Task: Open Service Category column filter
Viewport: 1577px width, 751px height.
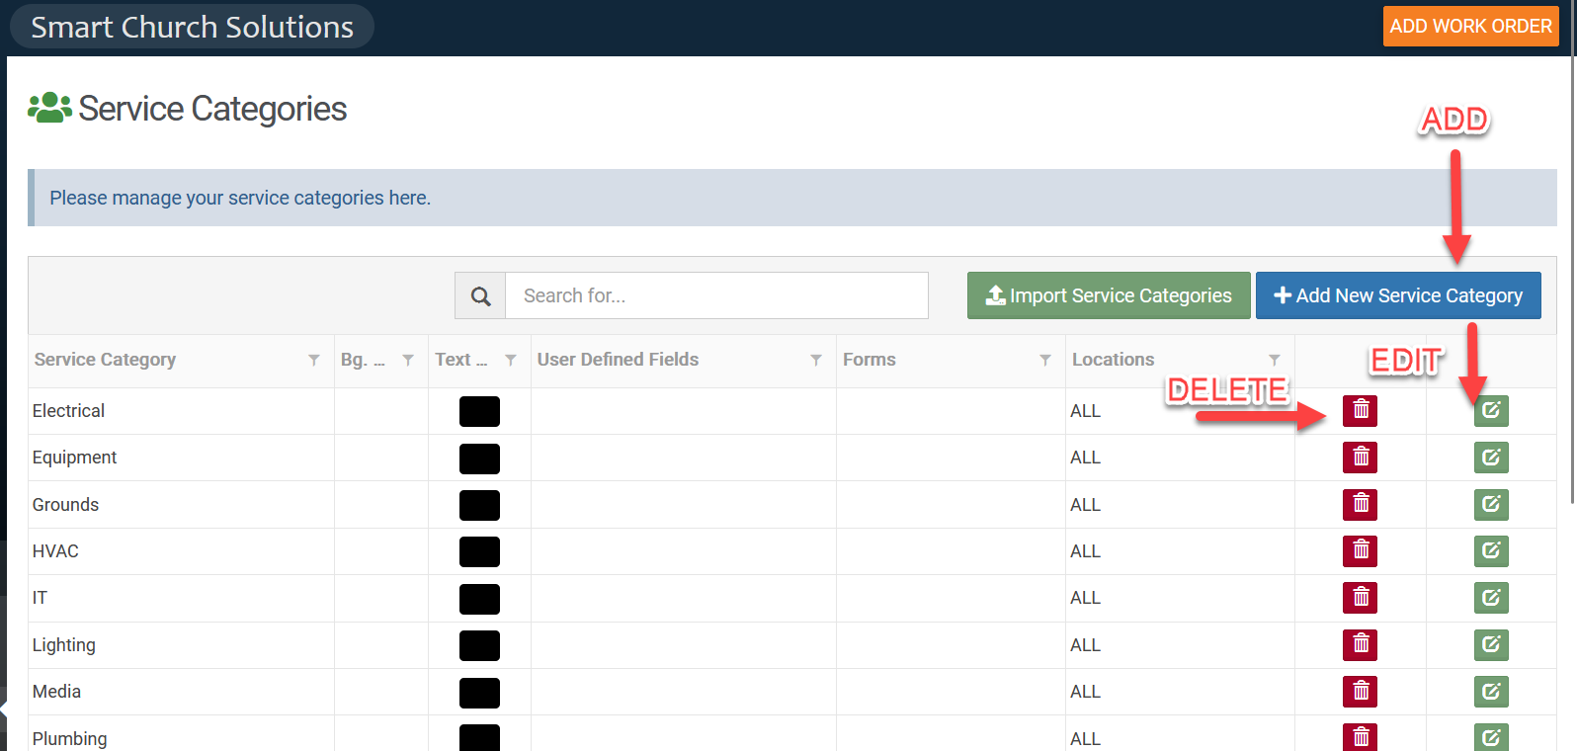Action: click(314, 361)
